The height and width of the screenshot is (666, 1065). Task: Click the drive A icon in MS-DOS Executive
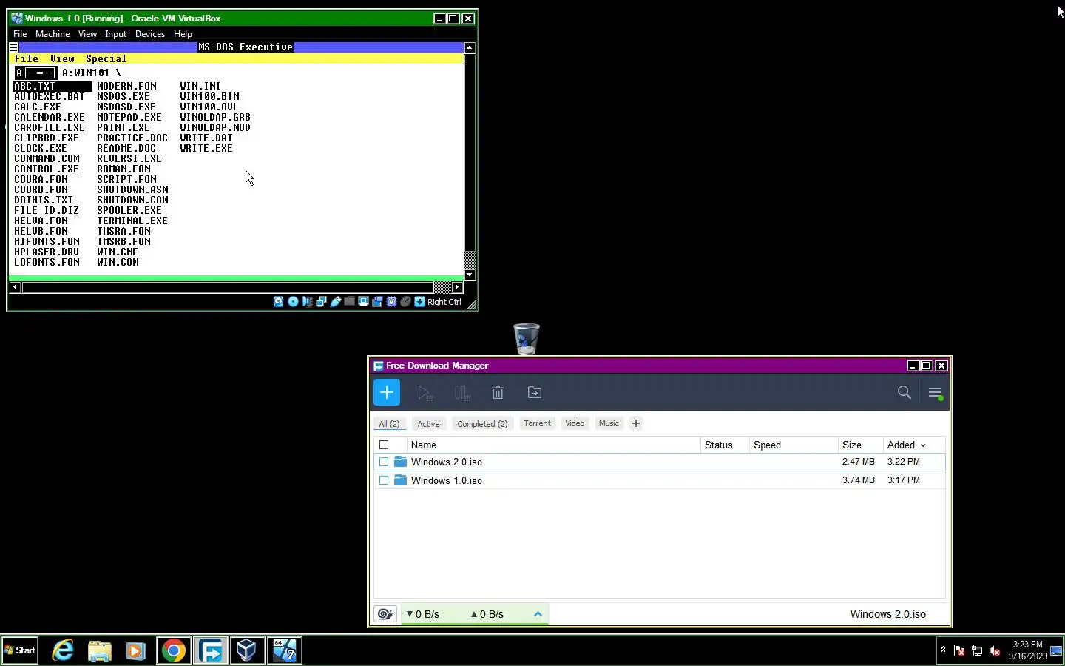coord(35,73)
